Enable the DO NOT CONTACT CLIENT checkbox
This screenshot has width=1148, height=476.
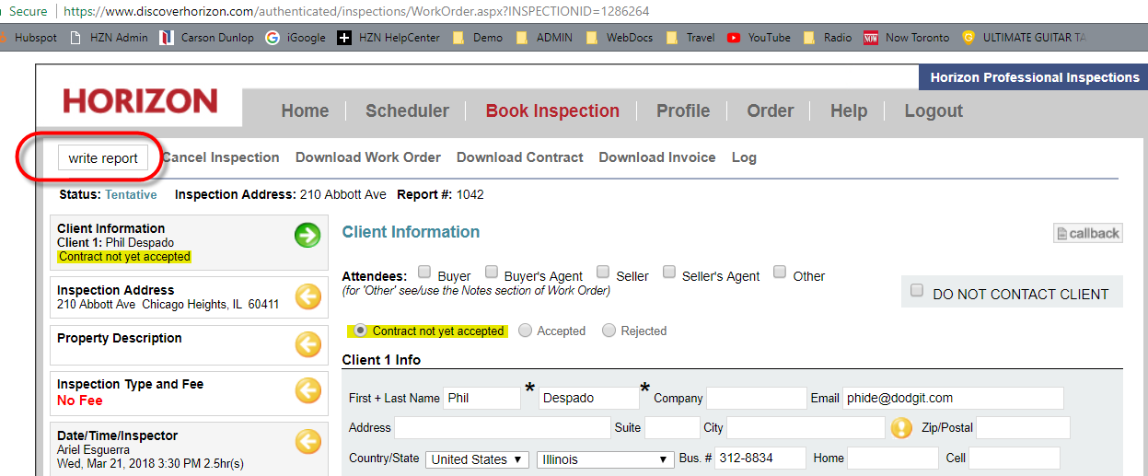[x=917, y=291]
